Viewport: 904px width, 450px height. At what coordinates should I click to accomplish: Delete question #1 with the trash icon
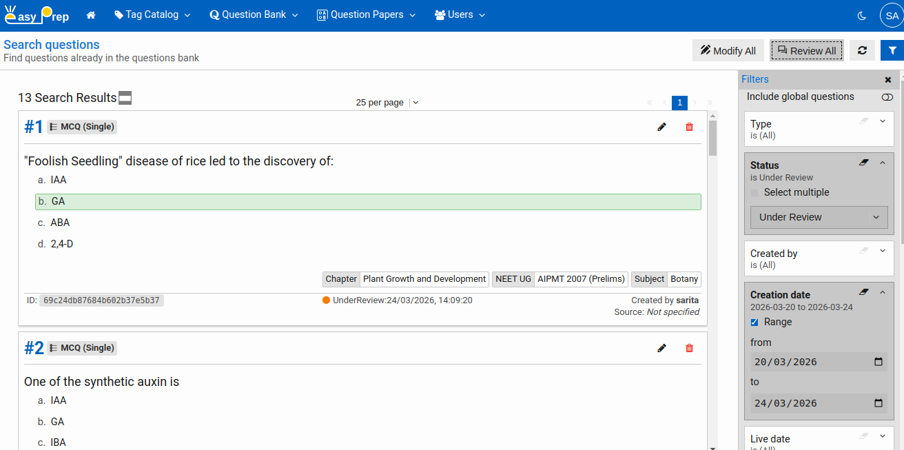[x=689, y=127]
